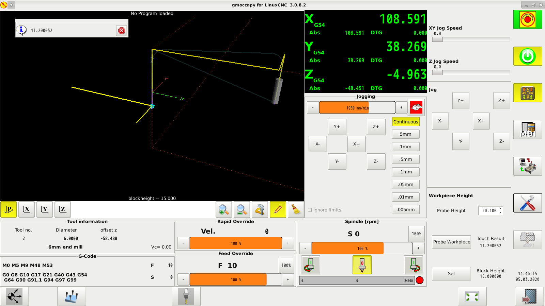Increase feed override with plus
This screenshot has height=306, width=545.
click(x=288, y=280)
